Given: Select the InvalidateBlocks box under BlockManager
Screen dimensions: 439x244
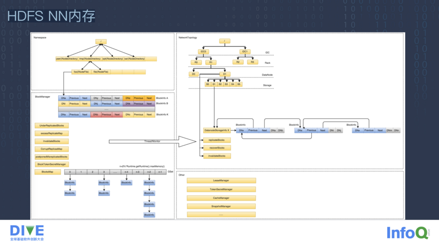Looking at the screenshot, I should [x=52, y=141].
